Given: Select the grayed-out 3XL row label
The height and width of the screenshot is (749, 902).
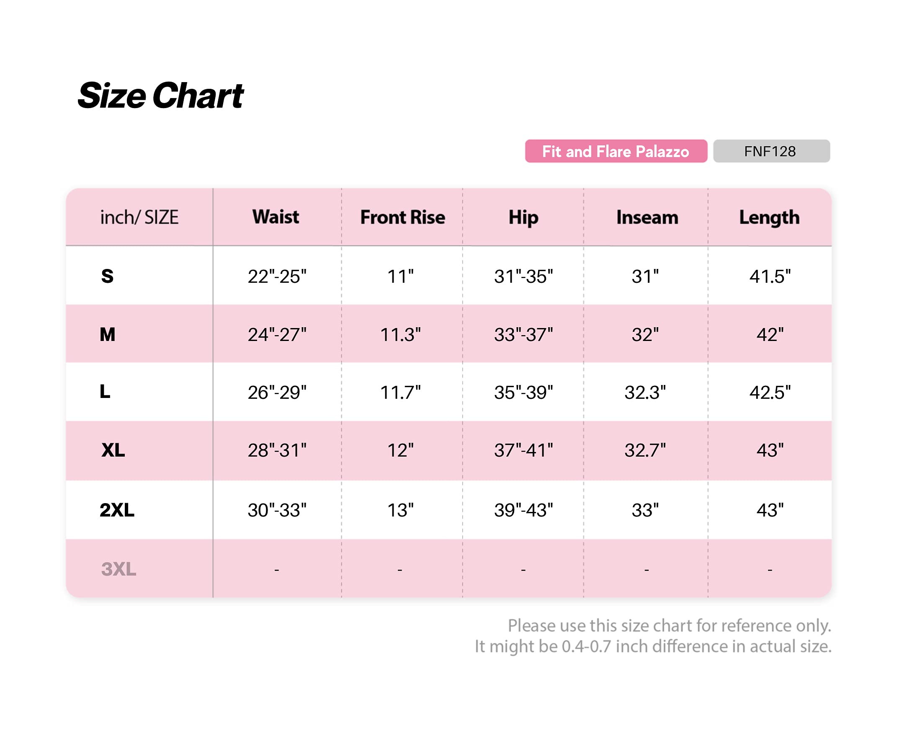Looking at the screenshot, I should coord(119,569).
